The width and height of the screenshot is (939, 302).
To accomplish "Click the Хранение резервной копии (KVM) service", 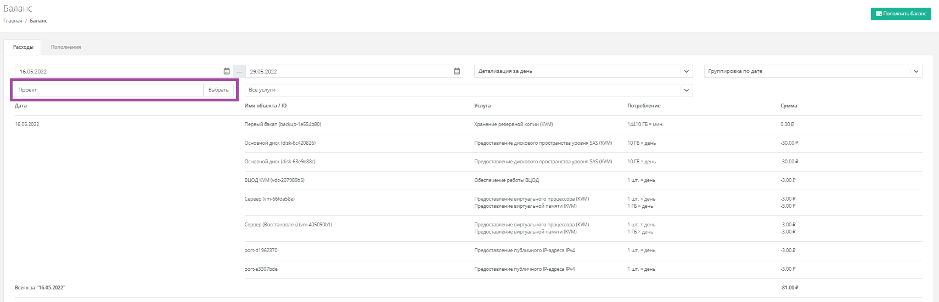I will pos(514,124).
